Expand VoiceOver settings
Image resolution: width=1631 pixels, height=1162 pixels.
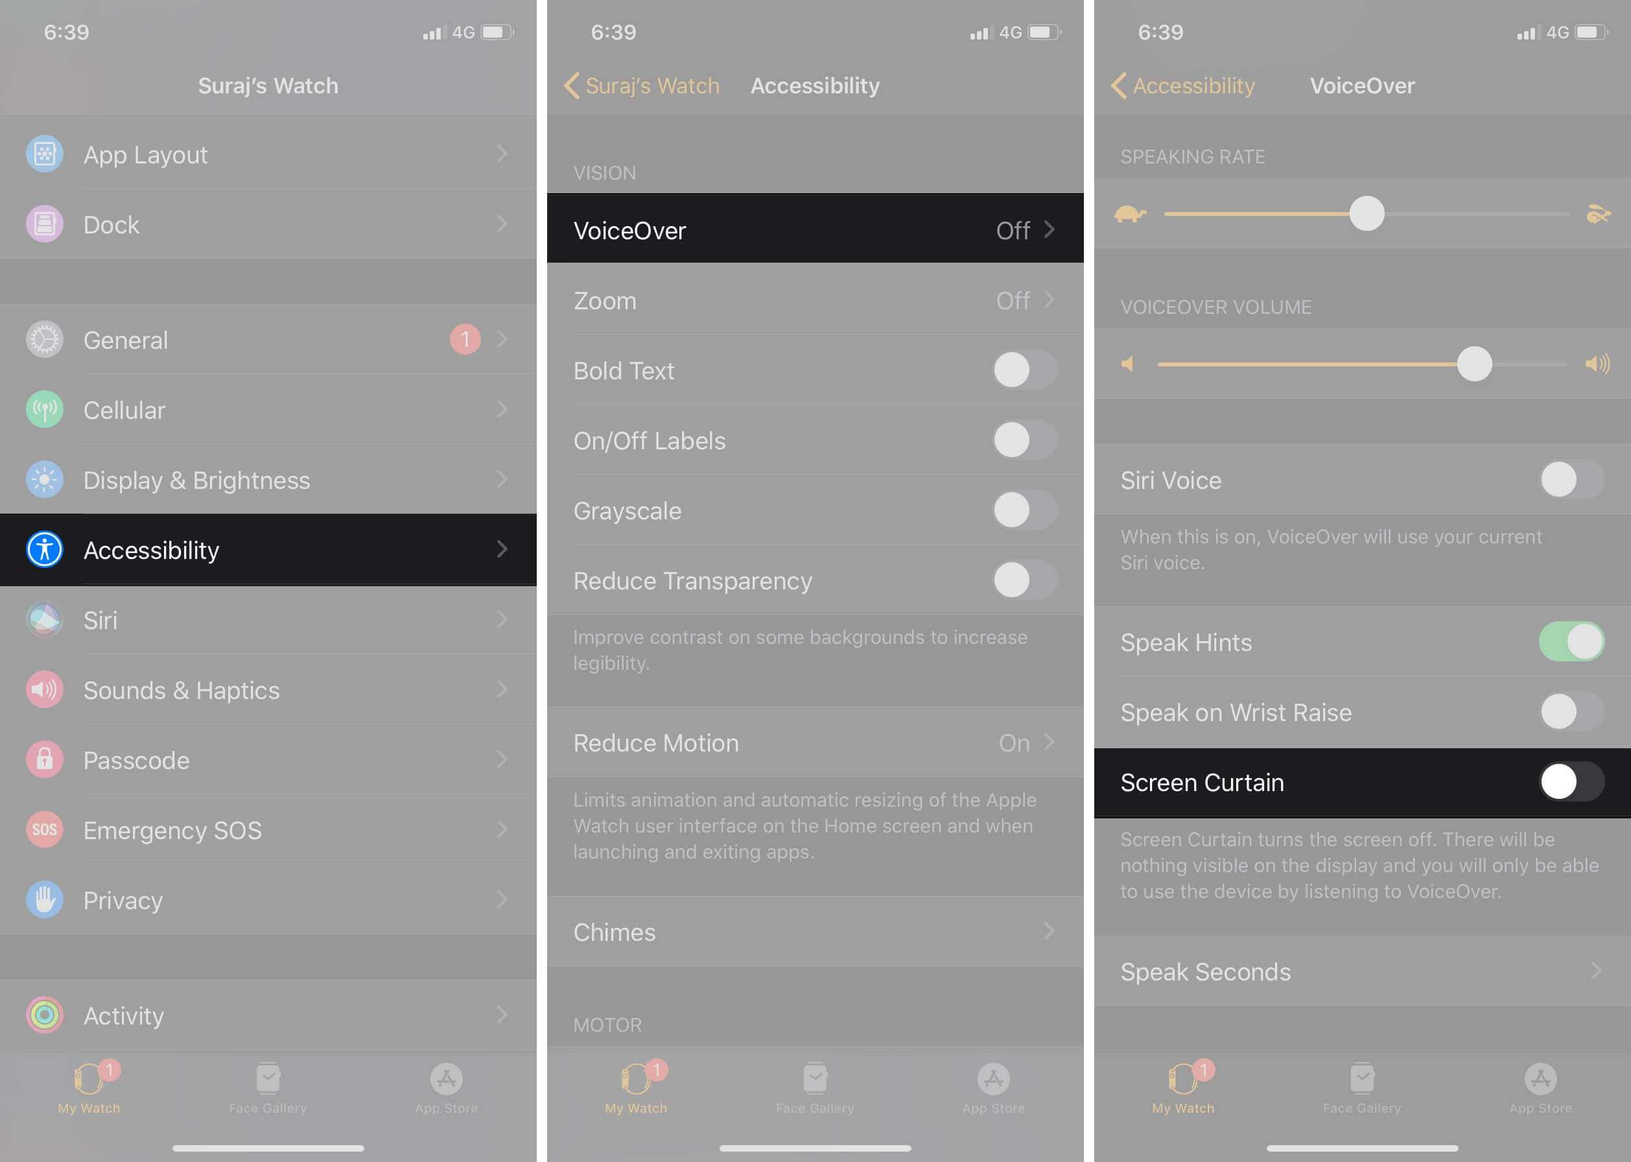coord(814,229)
